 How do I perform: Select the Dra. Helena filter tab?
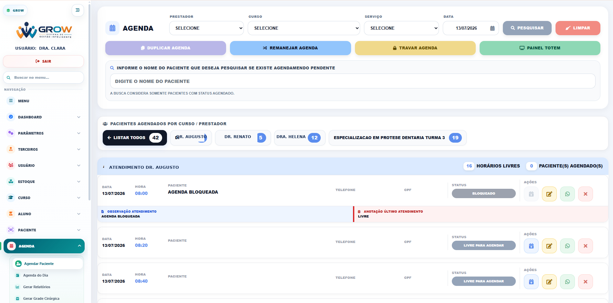tap(299, 137)
